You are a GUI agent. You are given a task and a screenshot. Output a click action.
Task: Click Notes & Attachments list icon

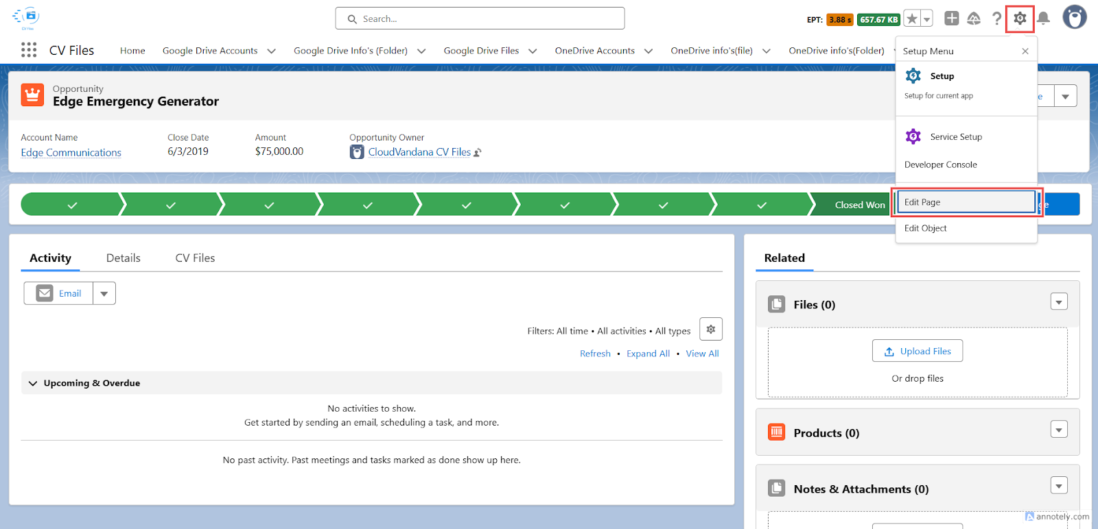[777, 488]
